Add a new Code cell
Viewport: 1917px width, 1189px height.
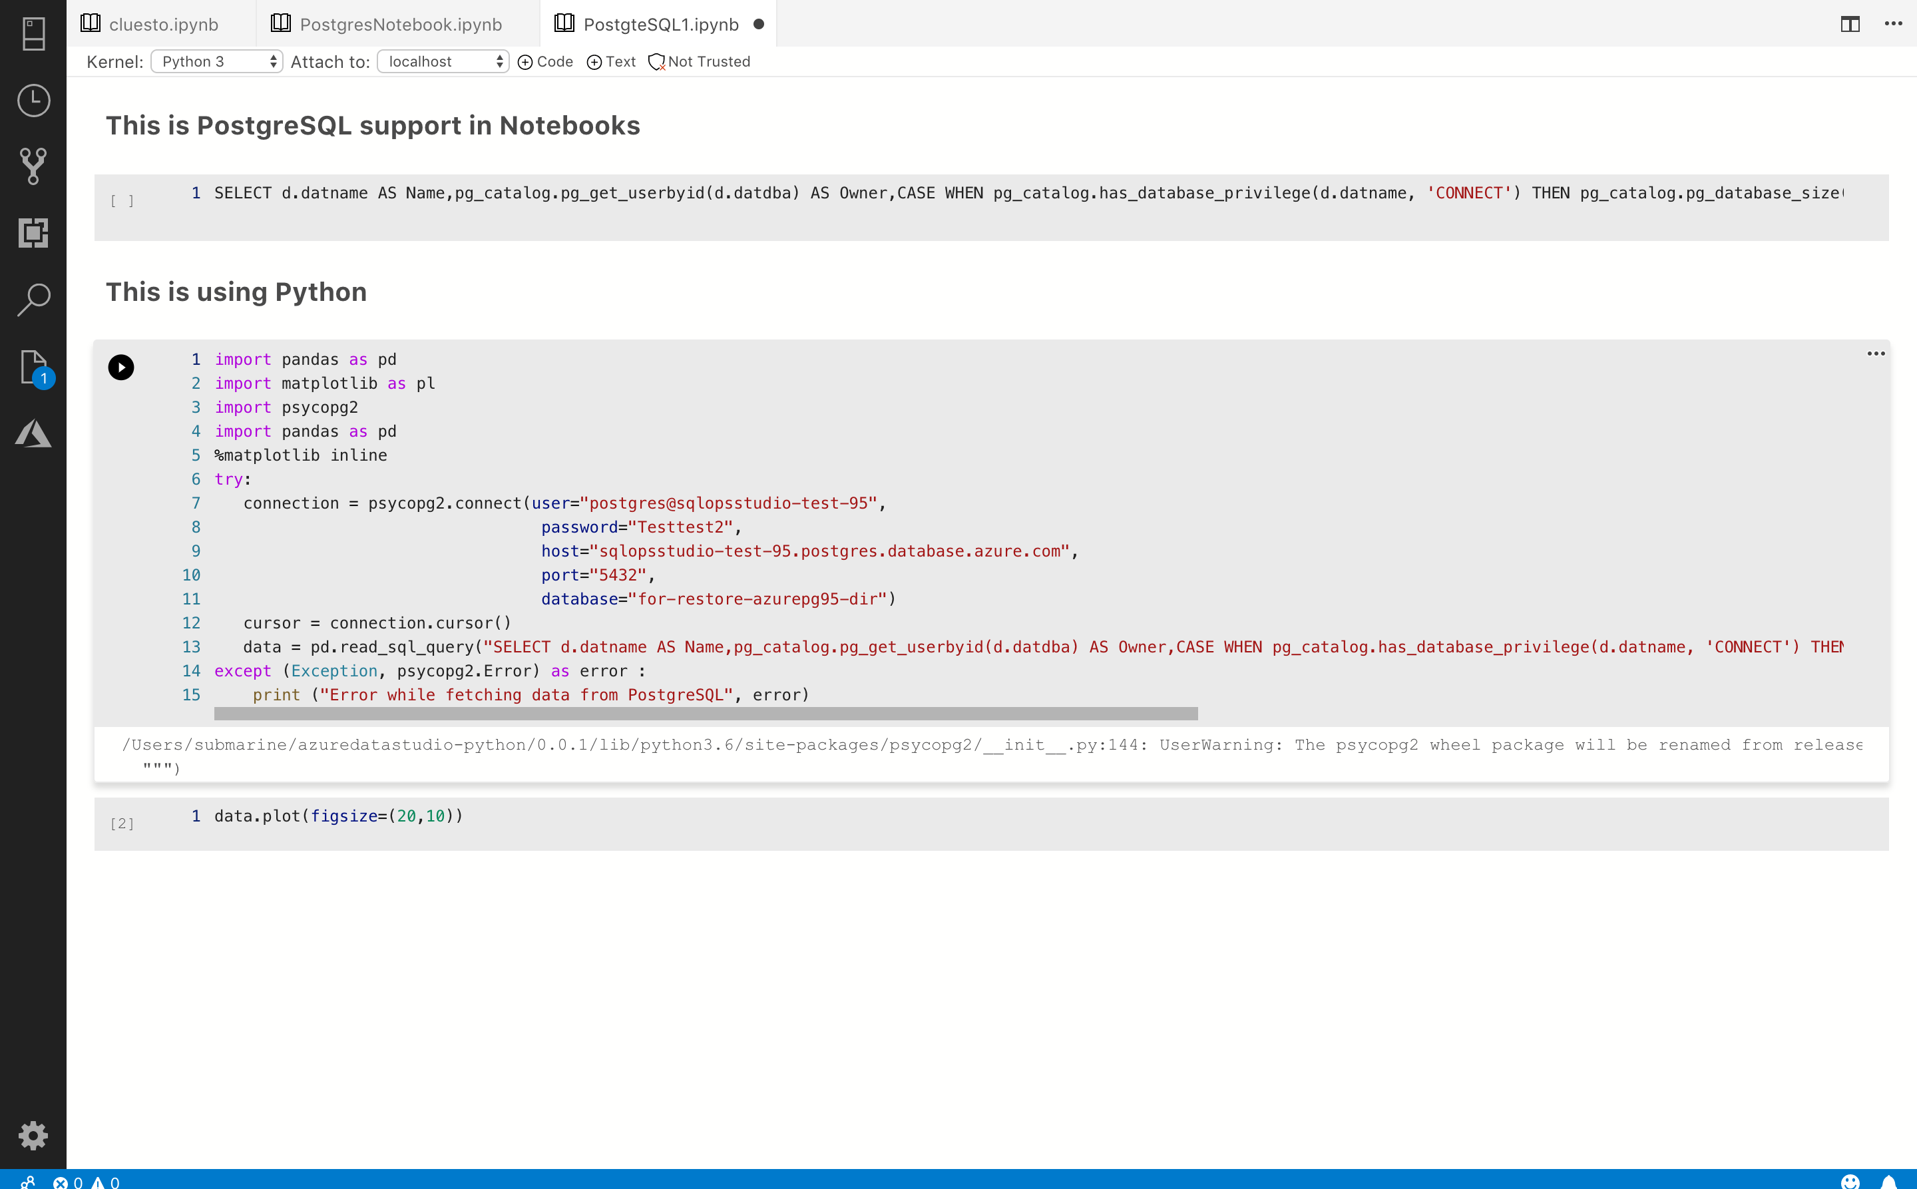tap(546, 61)
